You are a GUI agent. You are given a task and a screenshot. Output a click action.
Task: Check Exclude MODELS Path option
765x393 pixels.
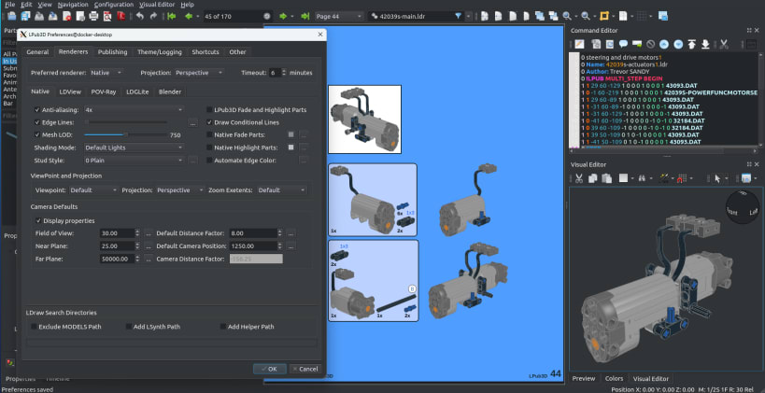click(35, 327)
